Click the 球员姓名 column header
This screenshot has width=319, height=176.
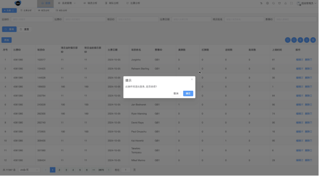pos(136,50)
